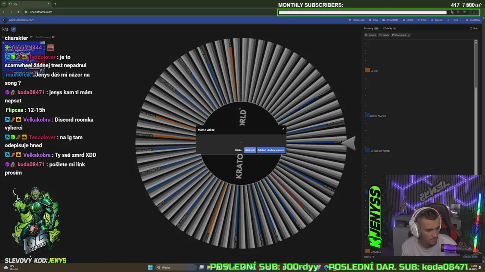This screenshot has height=272, width=485.
Task: Shuffle entries with Náhodně button
Action: (x=371, y=35)
